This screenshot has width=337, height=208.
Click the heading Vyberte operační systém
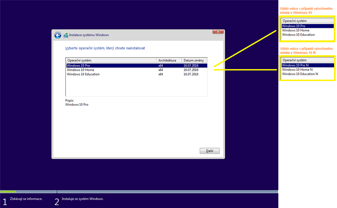[105, 48]
